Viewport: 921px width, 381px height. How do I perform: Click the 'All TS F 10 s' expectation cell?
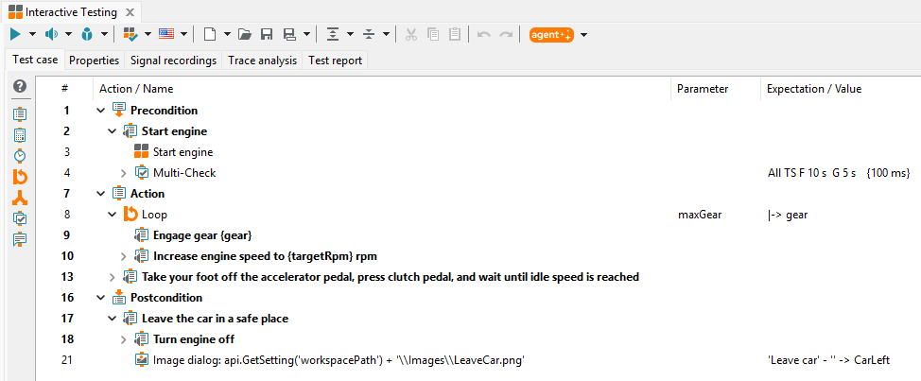(x=838, y=173)
